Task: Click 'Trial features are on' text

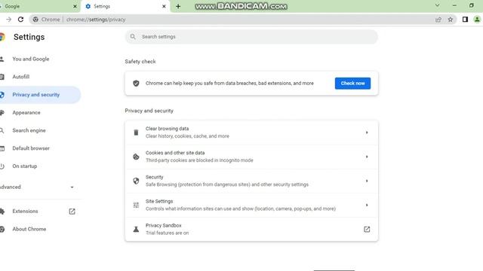Action: [x=167, y=233]
